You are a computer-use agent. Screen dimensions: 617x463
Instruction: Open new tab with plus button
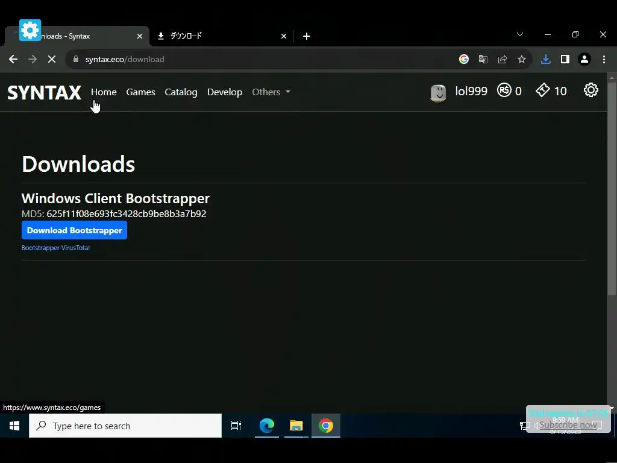(307, 36)
